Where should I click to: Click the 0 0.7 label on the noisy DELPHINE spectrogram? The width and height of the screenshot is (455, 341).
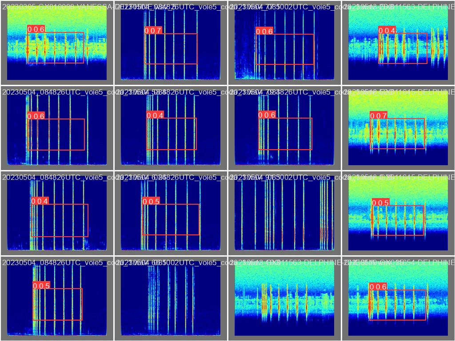click(379, 116)
